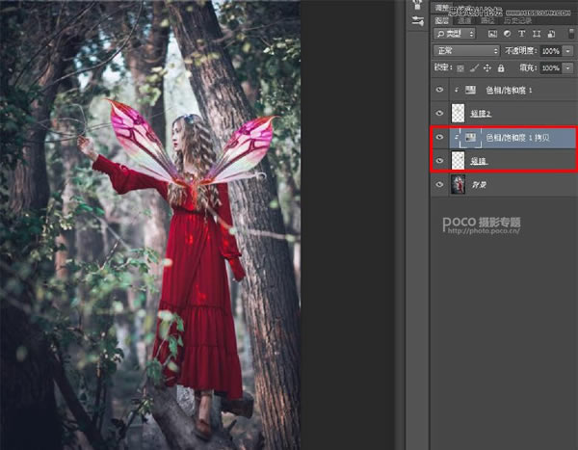Expand the 不透明度 opacity slider arrow
578x450 pixels.
568,50
